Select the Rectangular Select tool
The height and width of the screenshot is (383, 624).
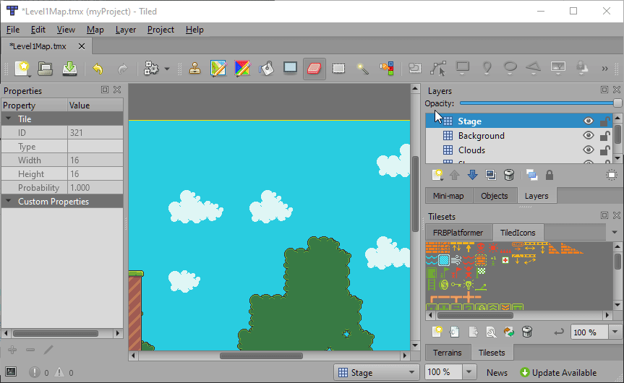pyautogui.click(x=338, y=69)
